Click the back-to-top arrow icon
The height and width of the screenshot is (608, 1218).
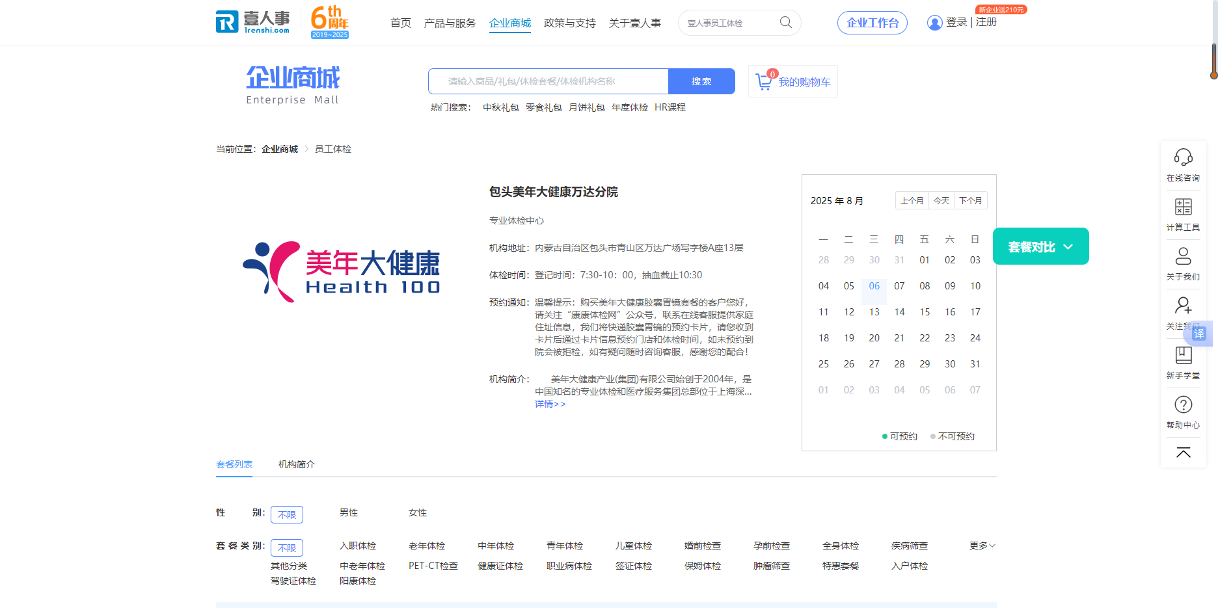point(1183,453)
